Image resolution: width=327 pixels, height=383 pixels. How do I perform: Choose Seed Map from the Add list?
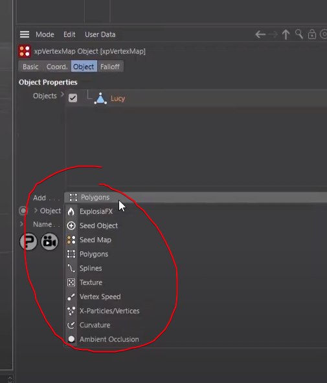pos(95,240)
